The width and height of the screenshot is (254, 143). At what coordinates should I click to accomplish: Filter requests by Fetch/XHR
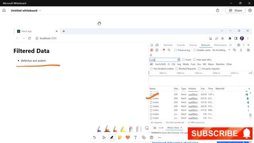160,64
